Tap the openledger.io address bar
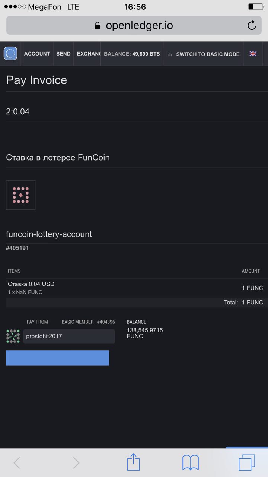Image resolution: width=268 pixels, height=477 pixels. tap(134, 25)
